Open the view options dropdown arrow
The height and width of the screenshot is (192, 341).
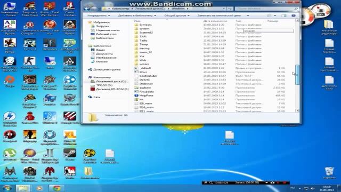(x=275, y=15)
